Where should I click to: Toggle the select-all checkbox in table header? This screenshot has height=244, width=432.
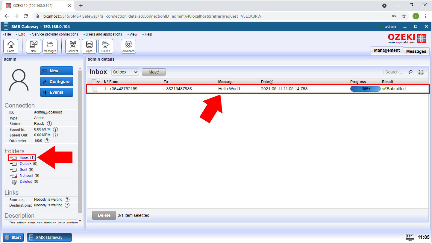94,82
